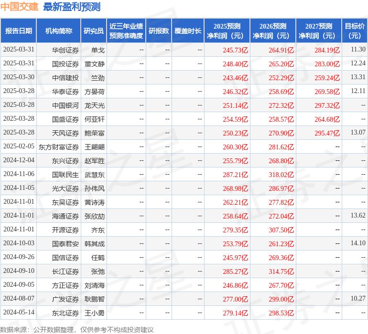
Task: Select the 目标价 column header
Action: click(x=355, y=31)
